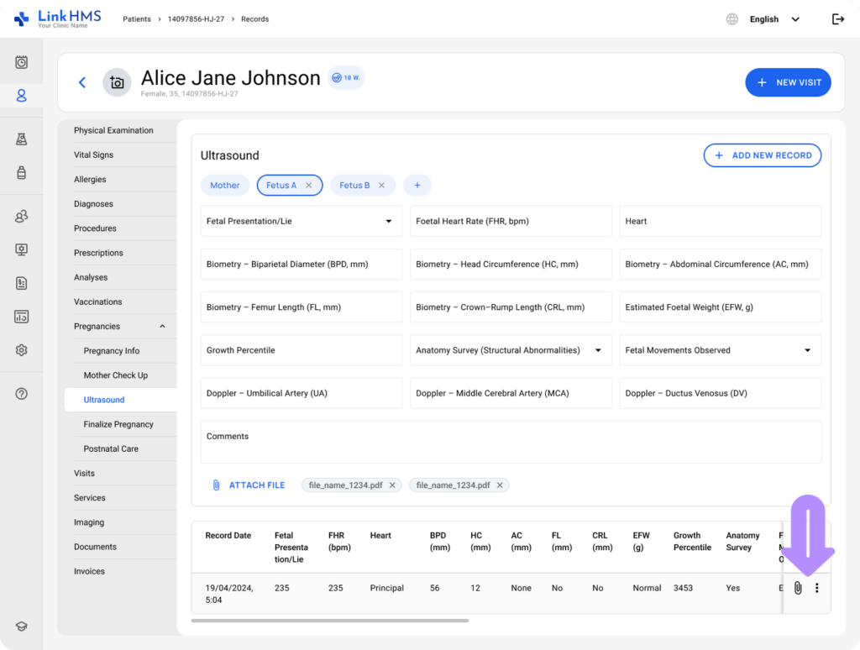860x650 pixels.
Task: Open the three-dot menu in record row
Action: (x=816, y=588)
